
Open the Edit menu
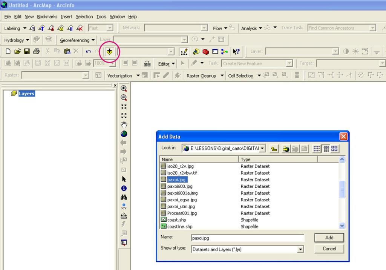[18, 17]
